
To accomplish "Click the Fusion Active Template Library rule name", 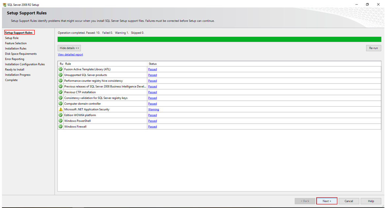I will tap(87, 69).
